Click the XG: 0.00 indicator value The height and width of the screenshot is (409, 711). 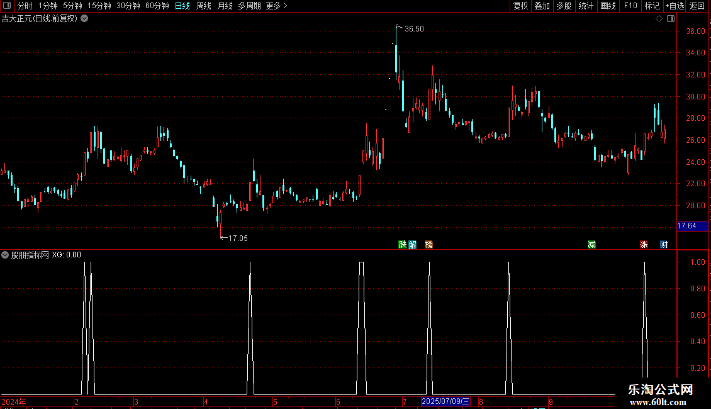click(66, 255)
